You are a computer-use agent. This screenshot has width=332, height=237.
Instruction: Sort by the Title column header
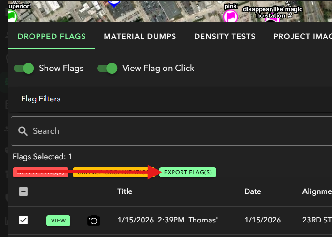[125, 191]
